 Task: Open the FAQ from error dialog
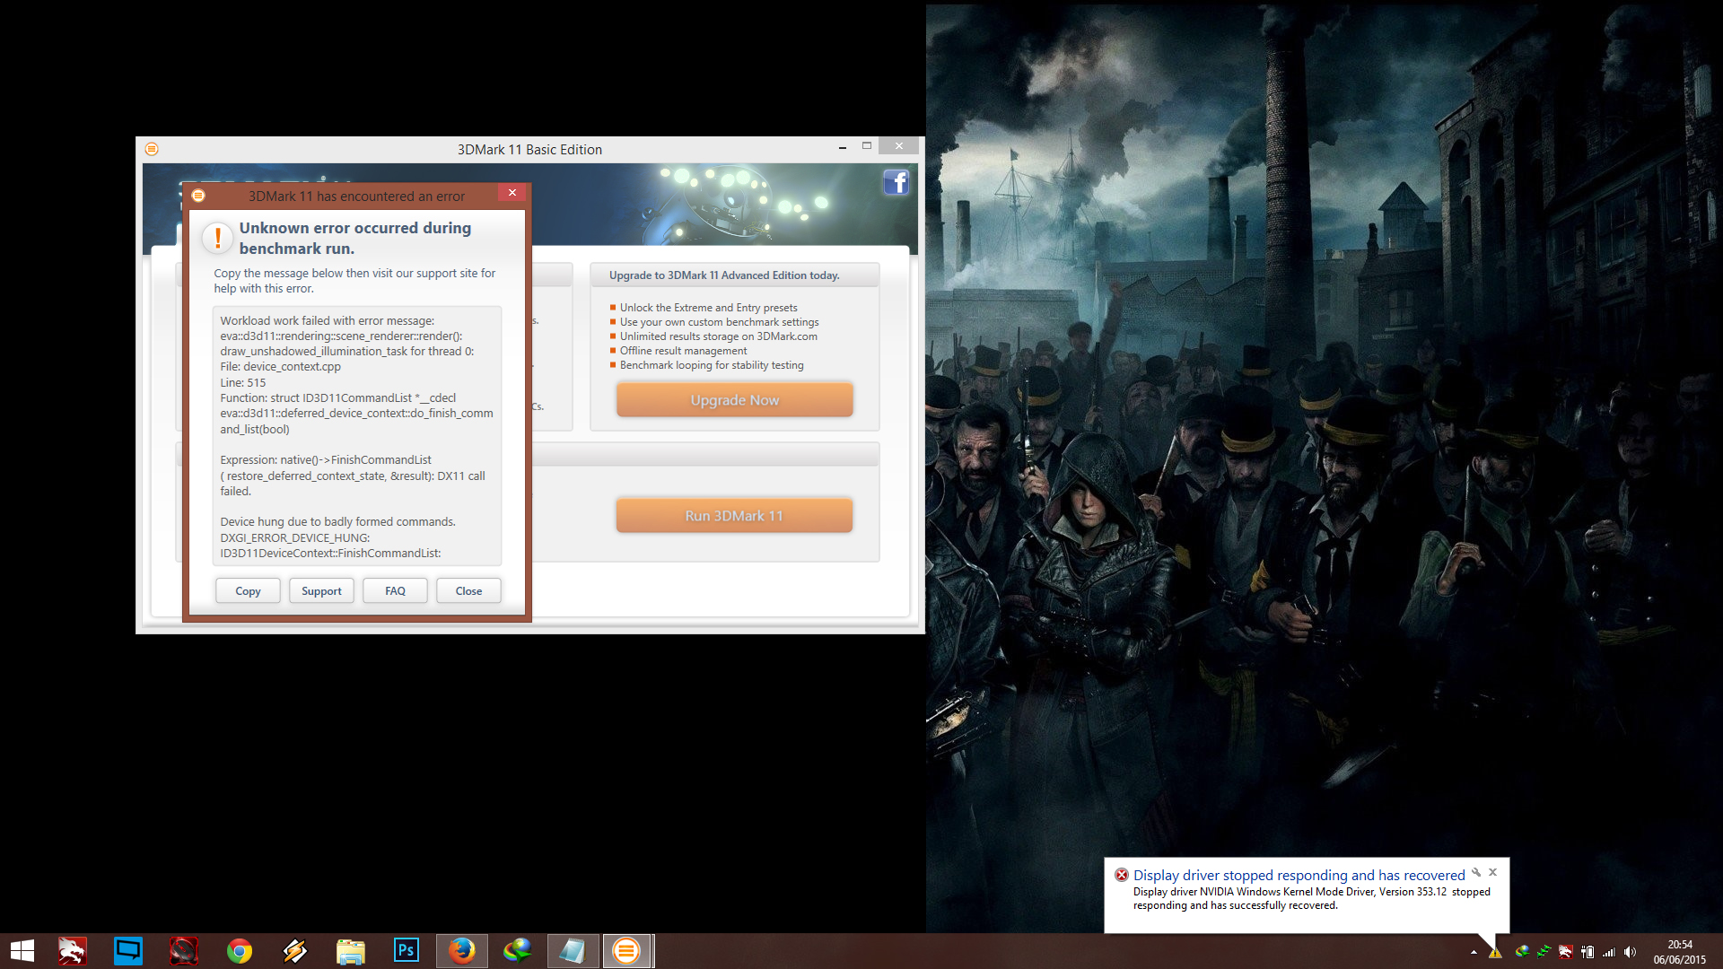pyautogui.click(x=395, y=590)
